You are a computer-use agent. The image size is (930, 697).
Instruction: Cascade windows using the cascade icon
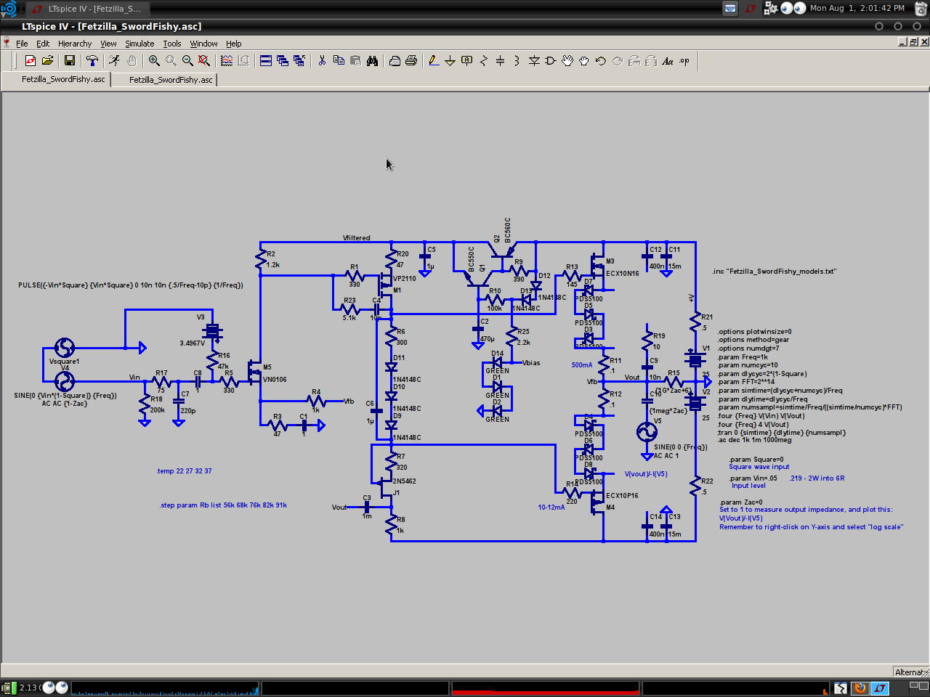(x=282, y=61)
